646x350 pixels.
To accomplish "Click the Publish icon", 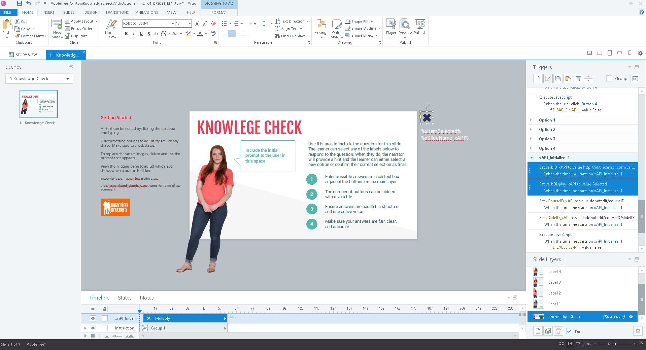I will [420, 26].
